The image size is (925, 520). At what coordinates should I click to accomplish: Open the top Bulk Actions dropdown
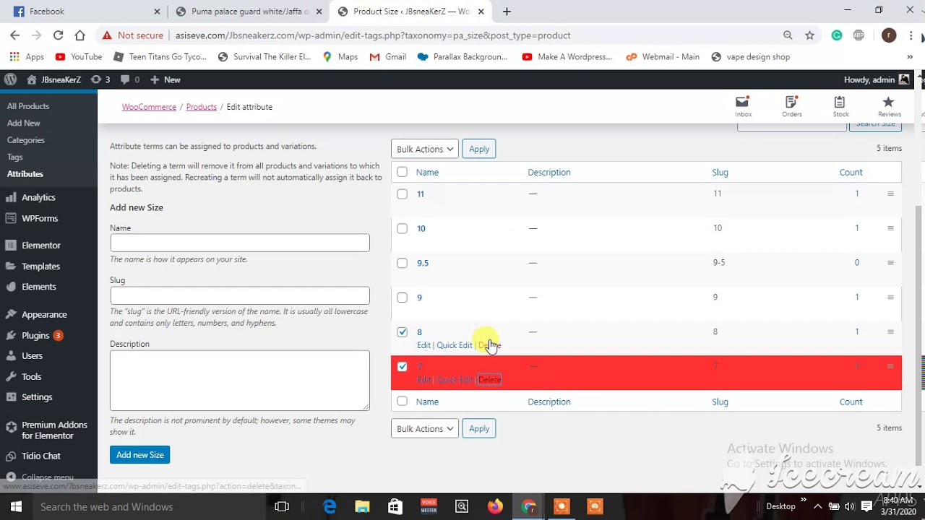(425, 149)
